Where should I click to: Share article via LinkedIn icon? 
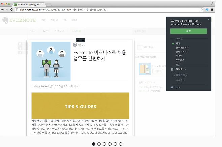pyautogui.click(x=20, y=53)
